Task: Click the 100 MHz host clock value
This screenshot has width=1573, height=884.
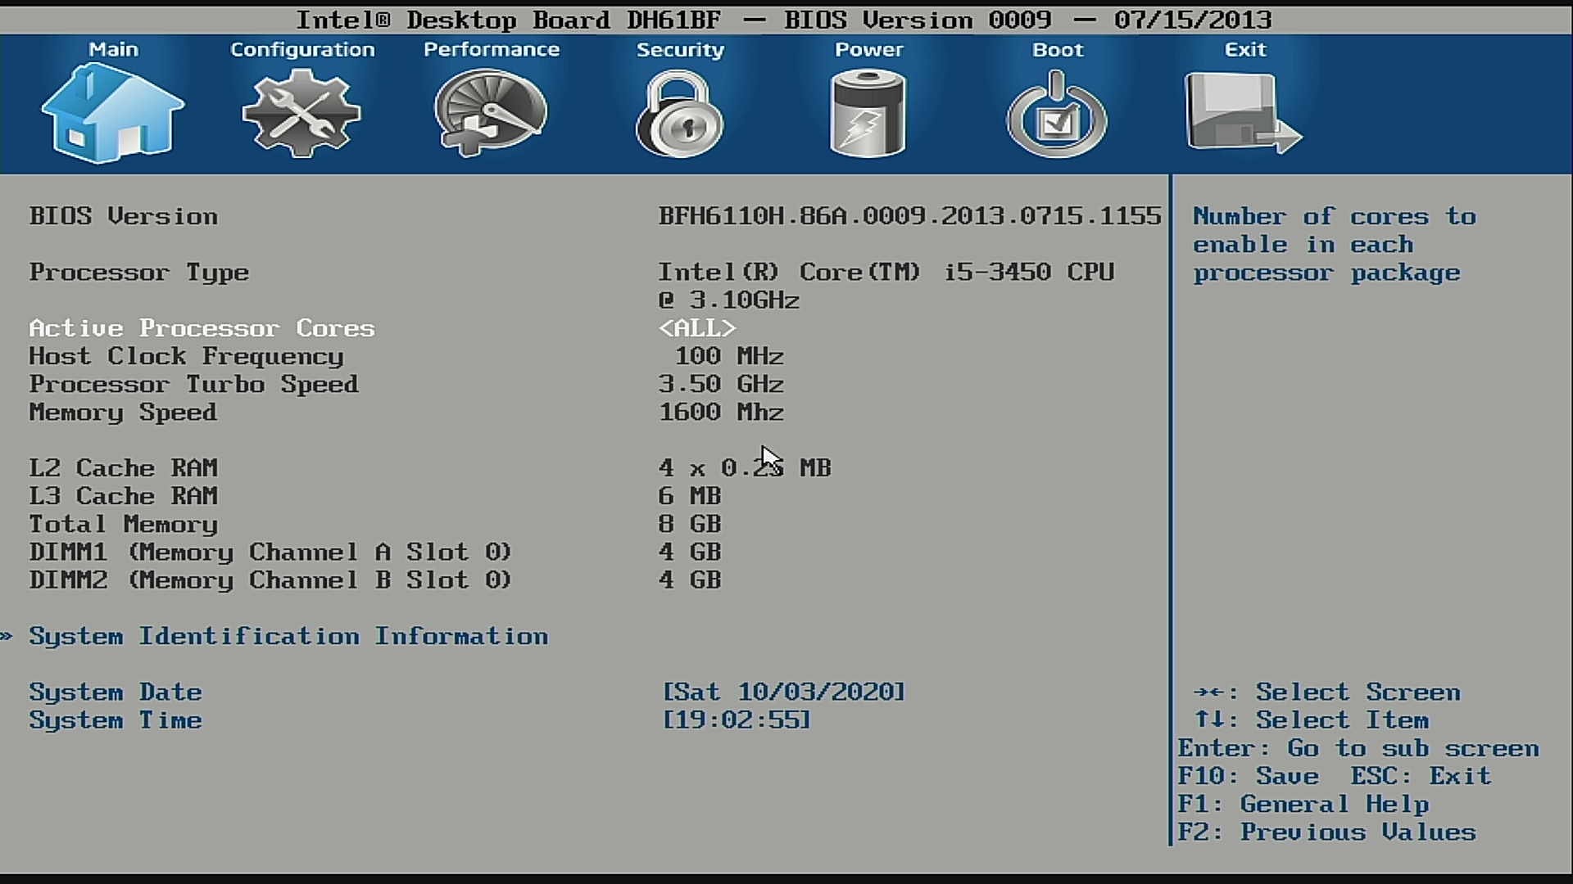Action: click(729, 357)
